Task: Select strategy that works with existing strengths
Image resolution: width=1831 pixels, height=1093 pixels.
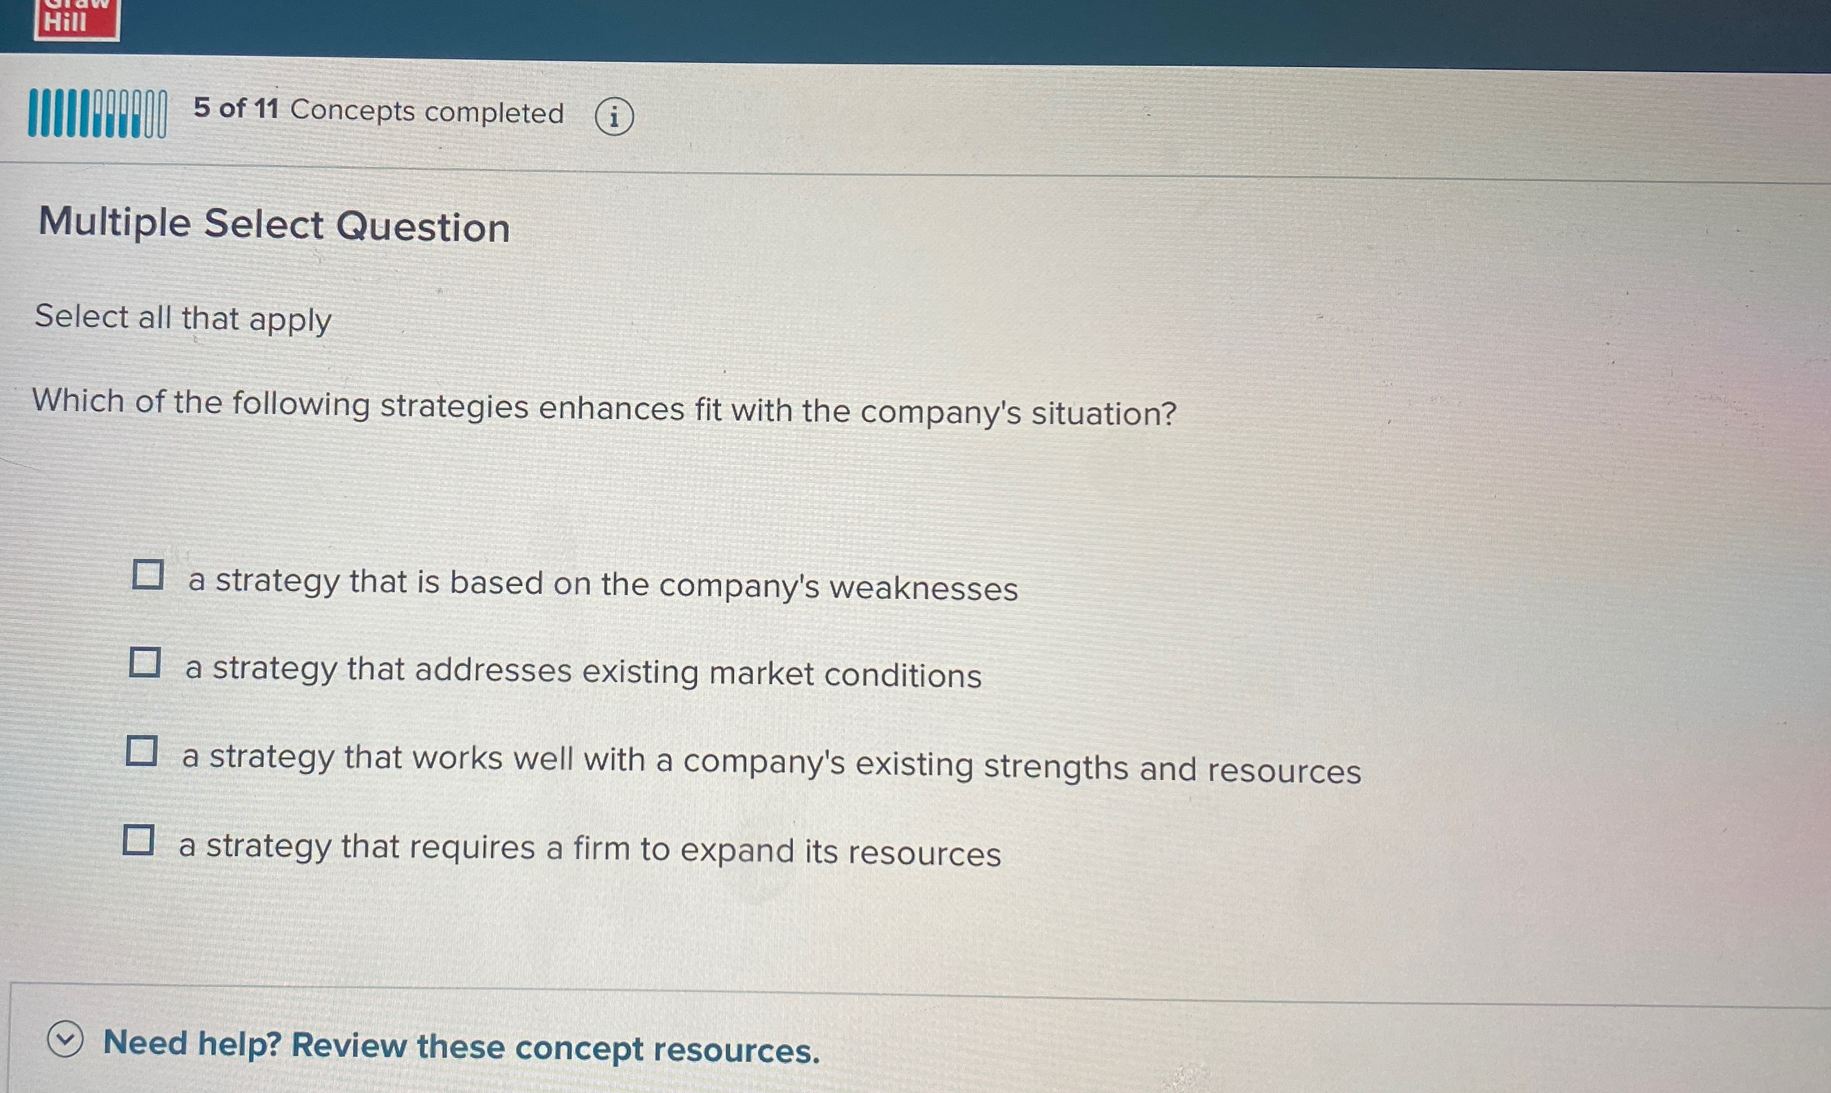Action: (x=142, y=752)
